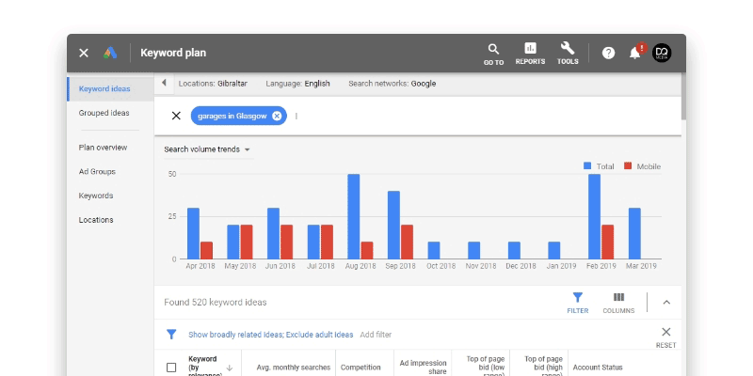753x376 pixels.
Task: Open the Columns selector
Action: click(618, 303)
